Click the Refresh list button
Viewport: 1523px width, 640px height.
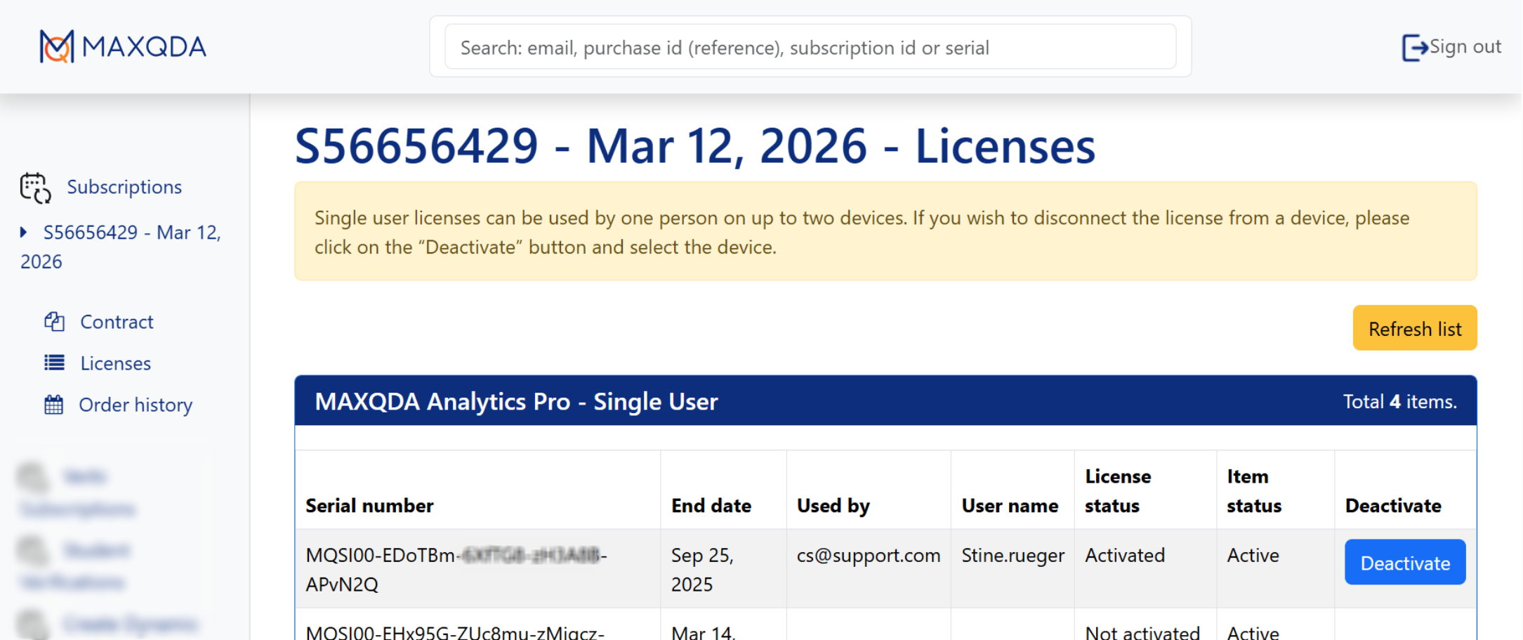click(1415, 328)
